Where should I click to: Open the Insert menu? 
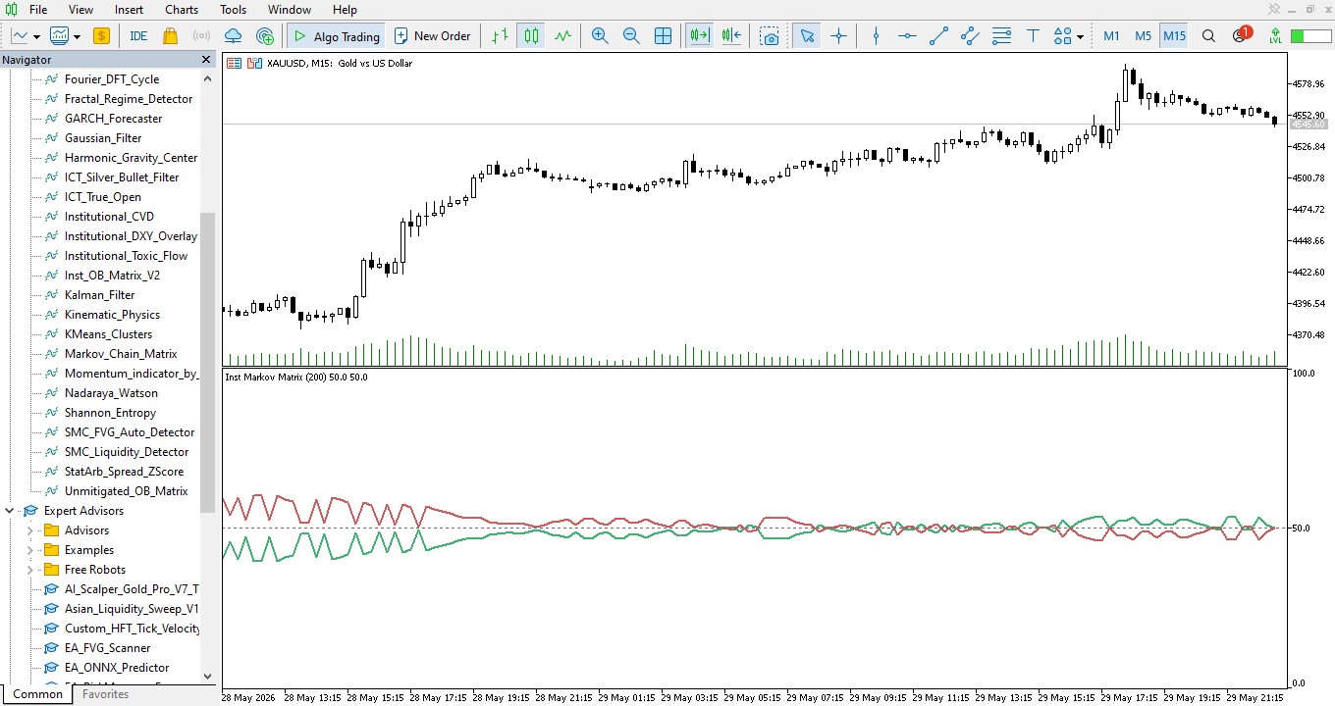pyautogui.click(x=129, y=10)
